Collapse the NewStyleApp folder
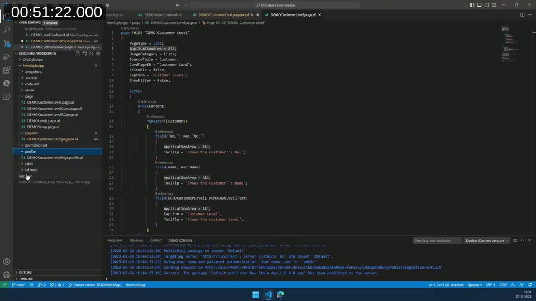The image size is (536, 301). (33, 66)
